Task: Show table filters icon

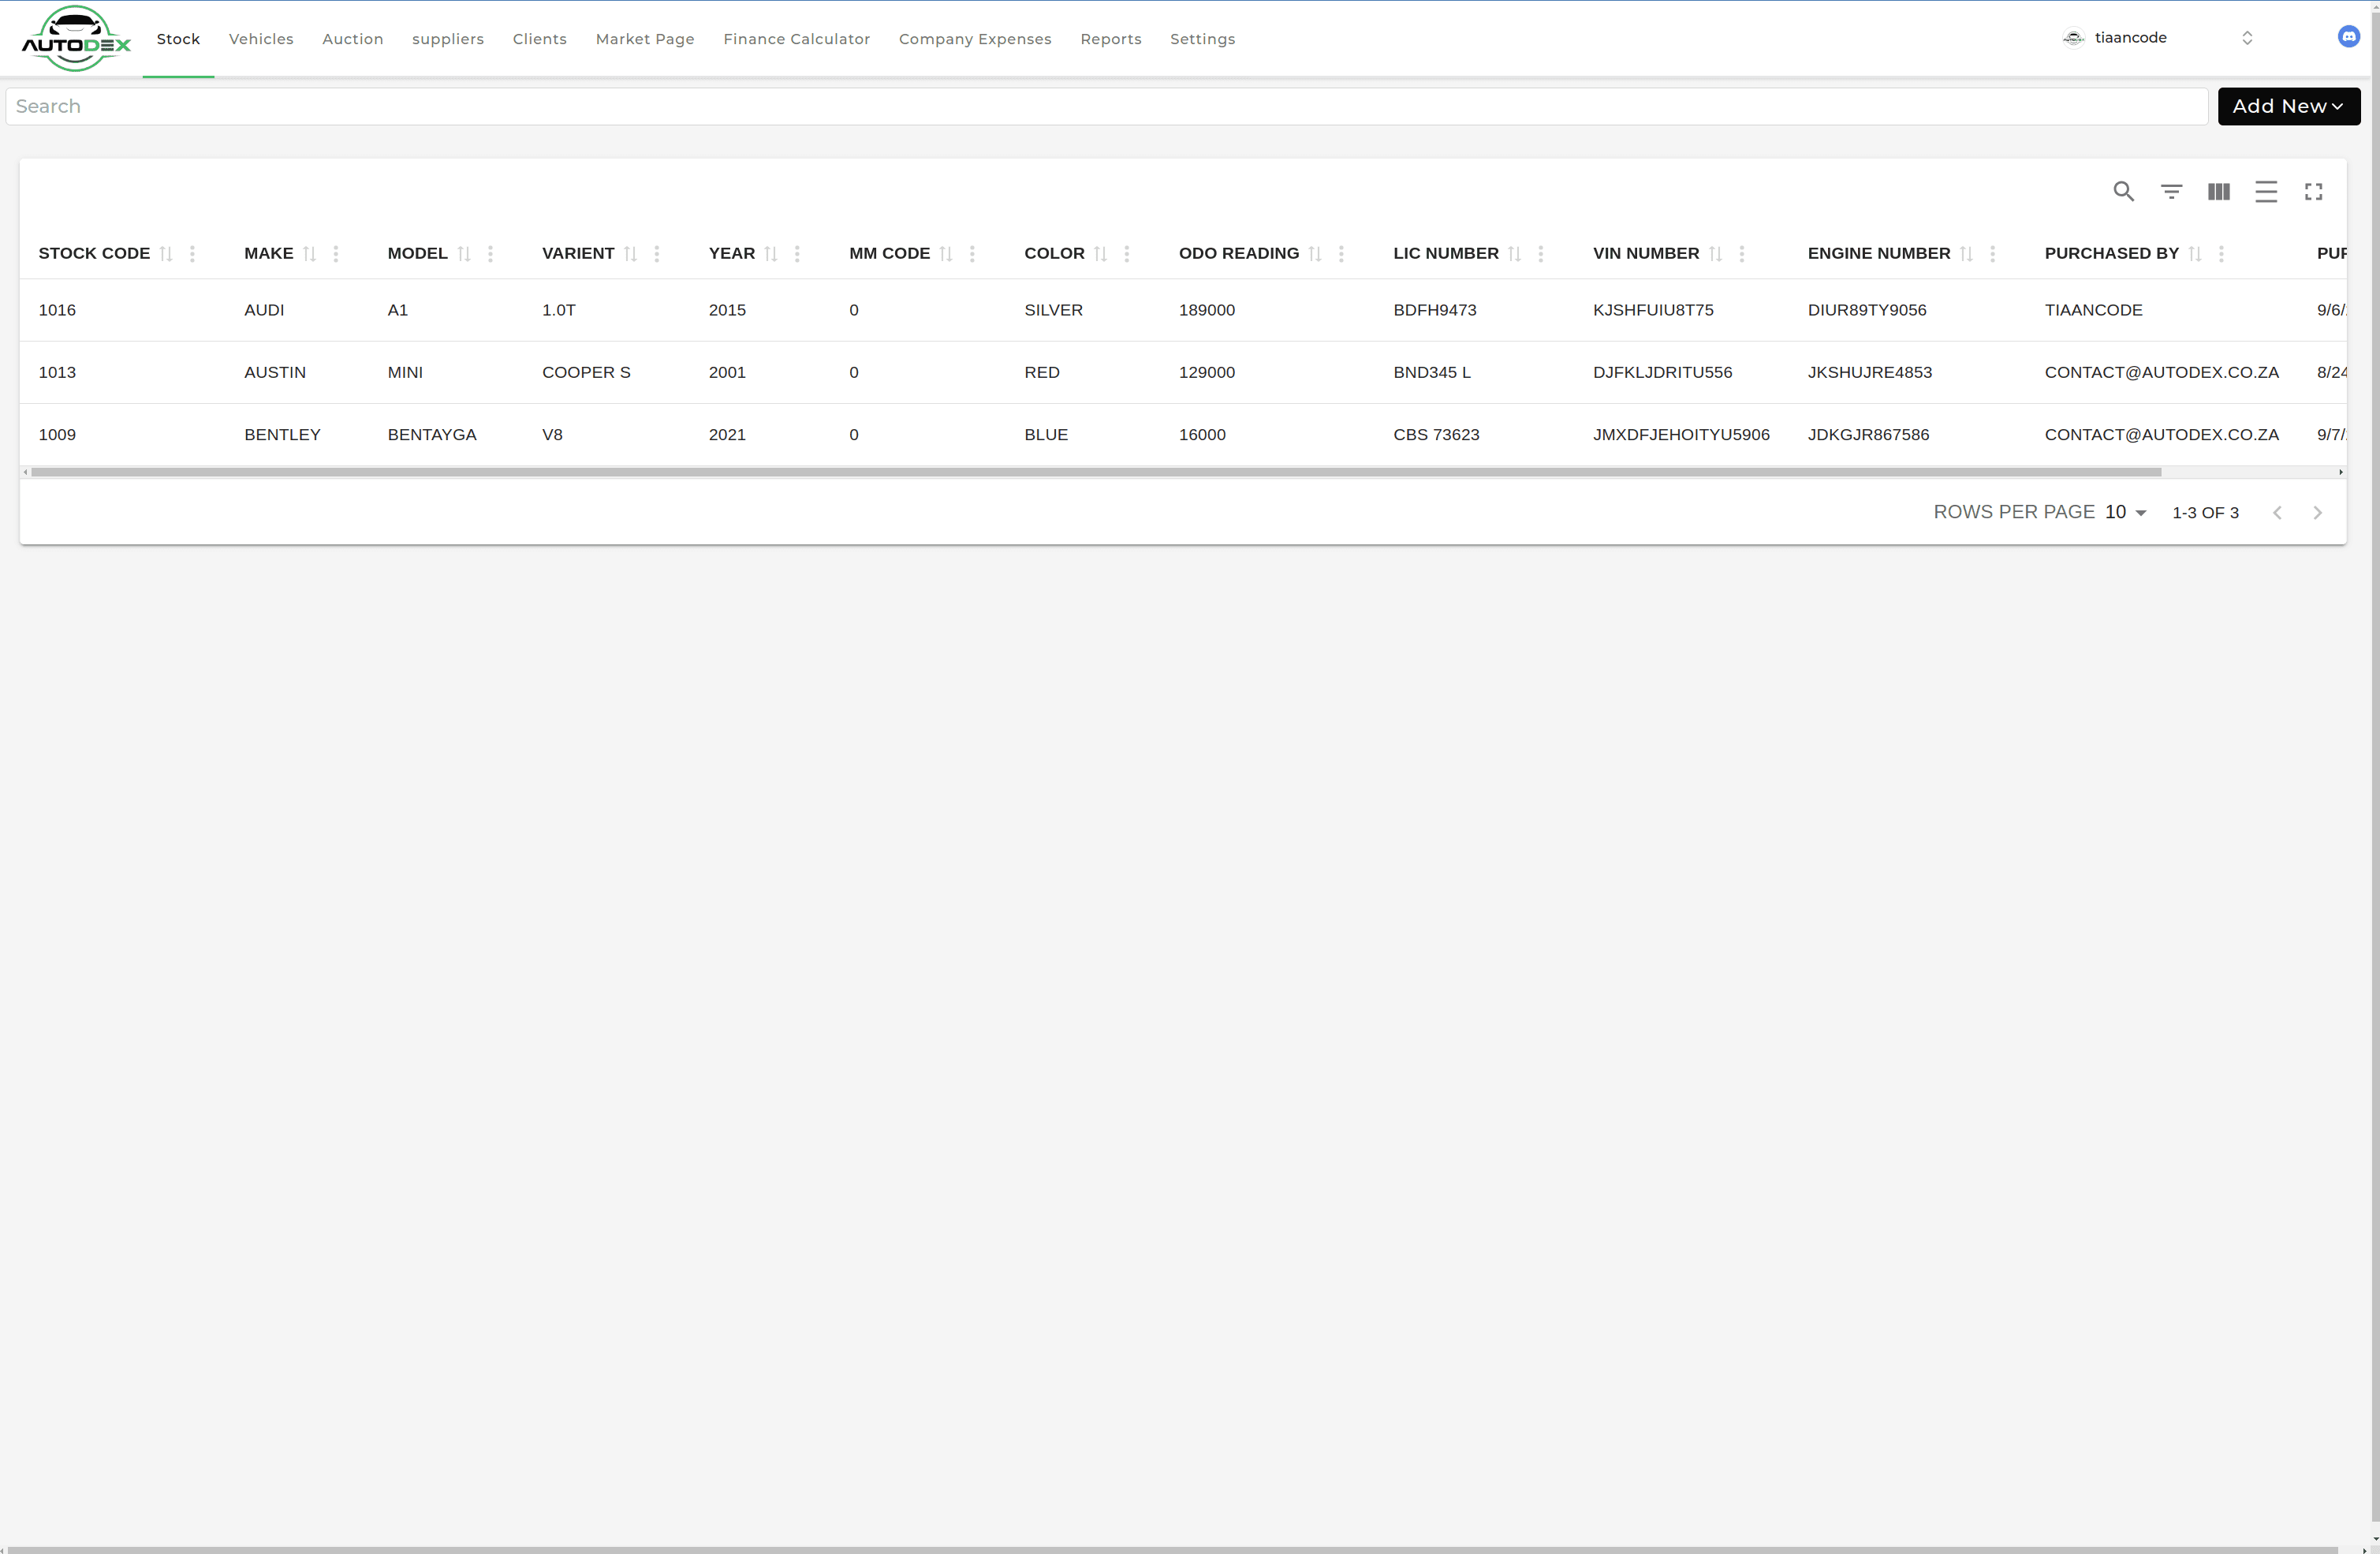Action: click(2171, 191)
